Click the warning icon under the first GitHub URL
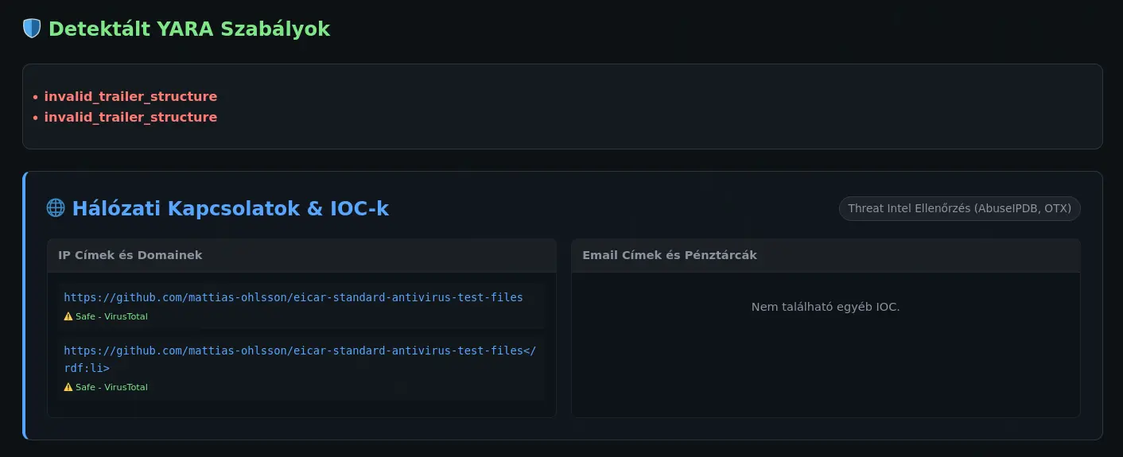 [68, 316]
